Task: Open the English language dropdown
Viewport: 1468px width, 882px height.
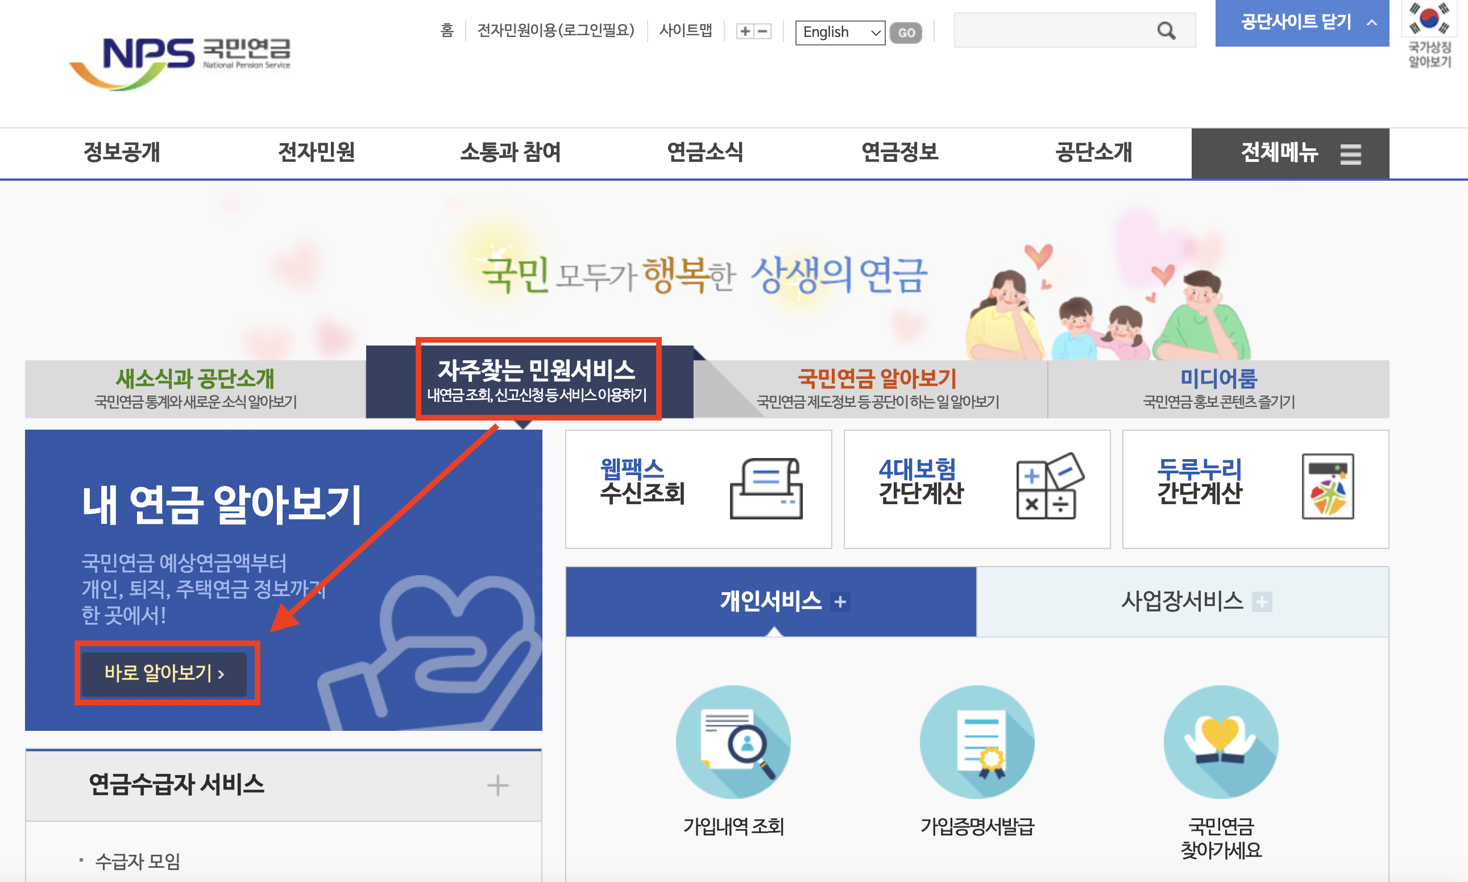Action: coord(840,33)
